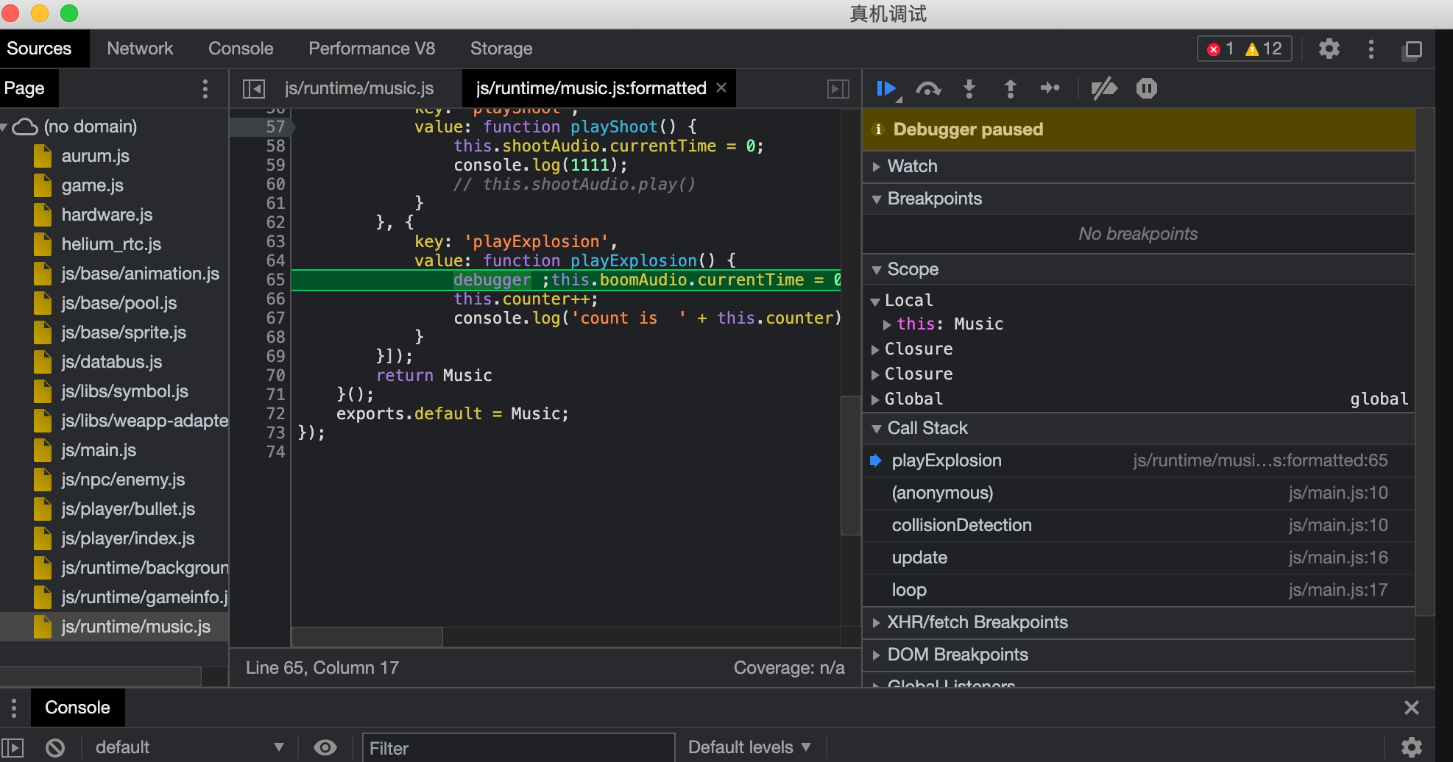Create live expression with eye icon
Screen dimensions: 1453x762
pos(325,748)
